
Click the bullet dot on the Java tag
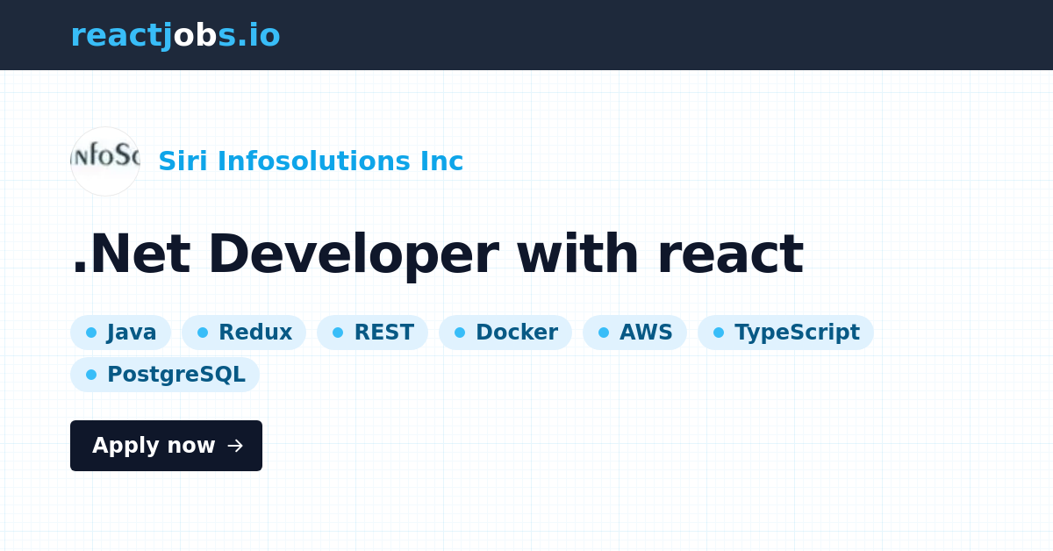91,333
